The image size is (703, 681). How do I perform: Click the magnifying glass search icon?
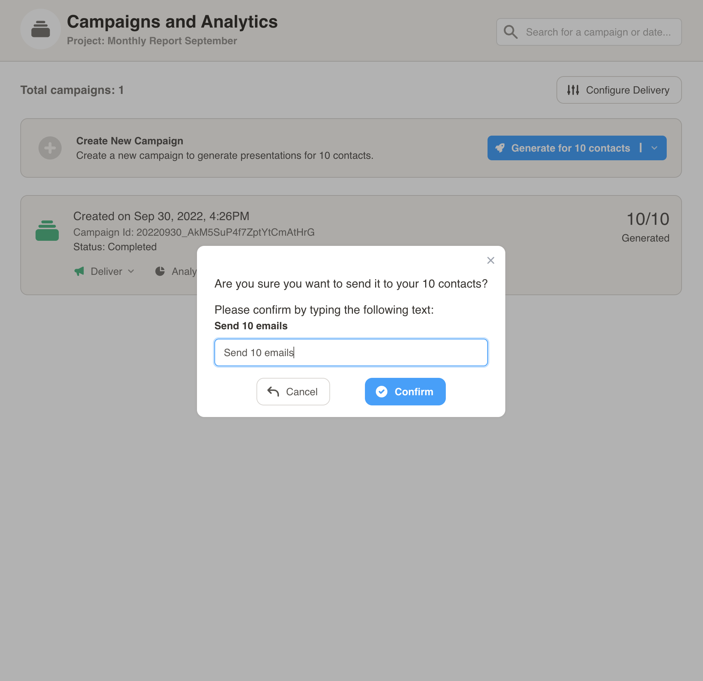(x=510, y=32)
